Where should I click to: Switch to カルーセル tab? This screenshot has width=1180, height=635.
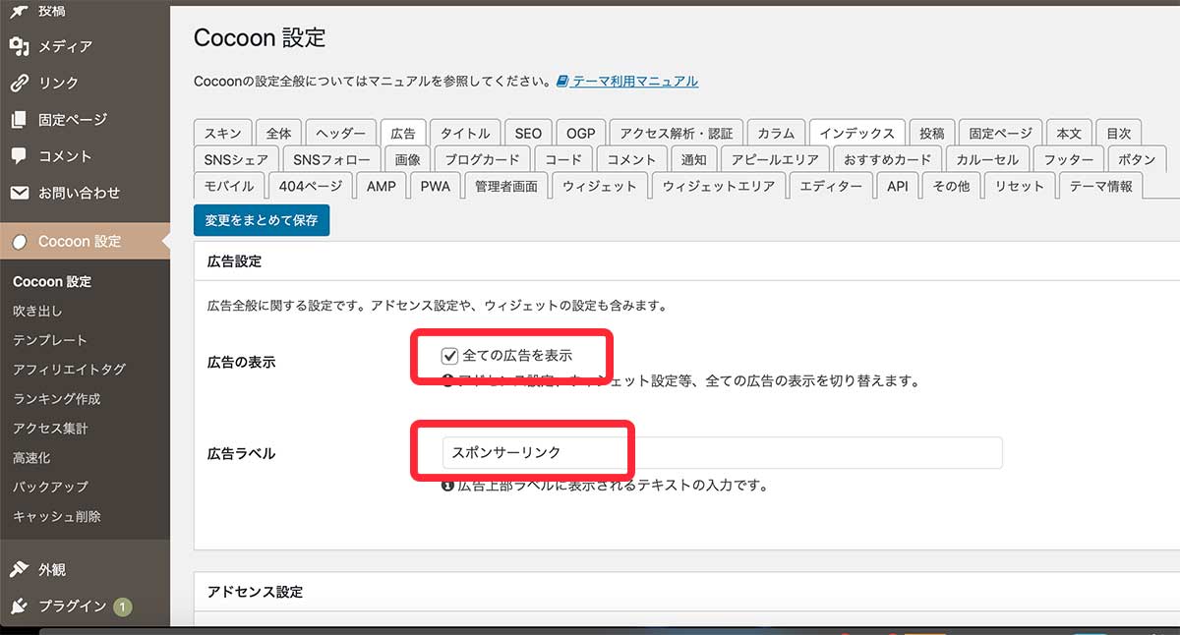coord(987,159)
